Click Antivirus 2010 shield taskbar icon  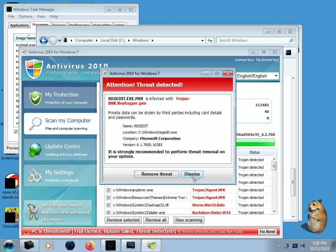151,245
